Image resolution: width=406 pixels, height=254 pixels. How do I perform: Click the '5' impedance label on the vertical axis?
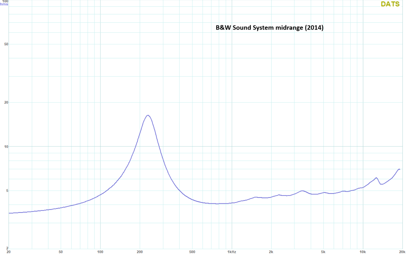(x=7, y=191)
